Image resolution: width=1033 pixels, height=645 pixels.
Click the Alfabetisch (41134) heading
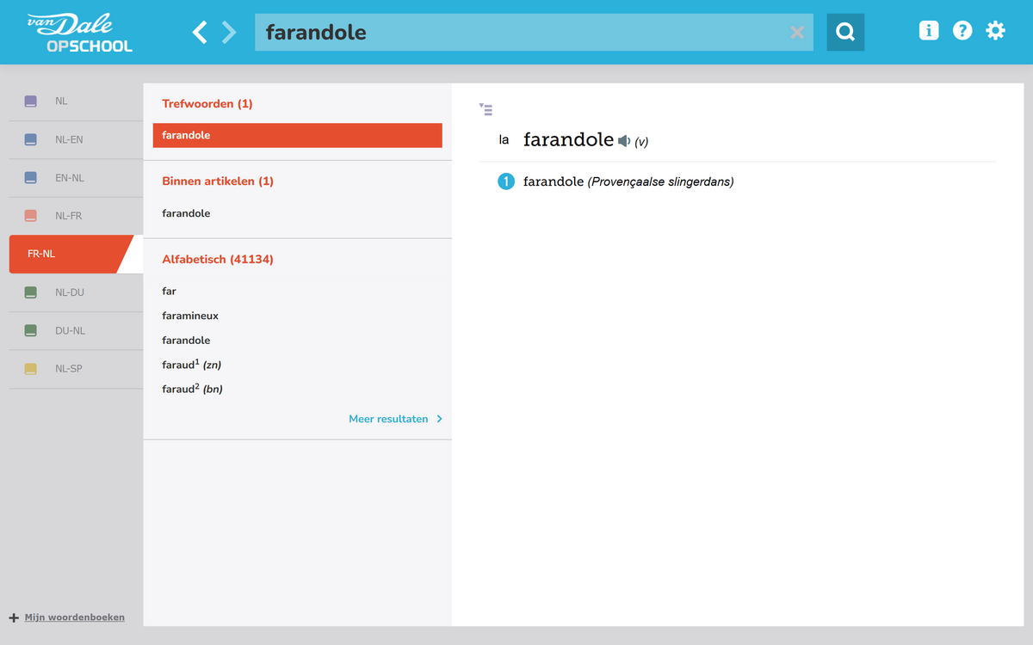(x=218, y=259)
